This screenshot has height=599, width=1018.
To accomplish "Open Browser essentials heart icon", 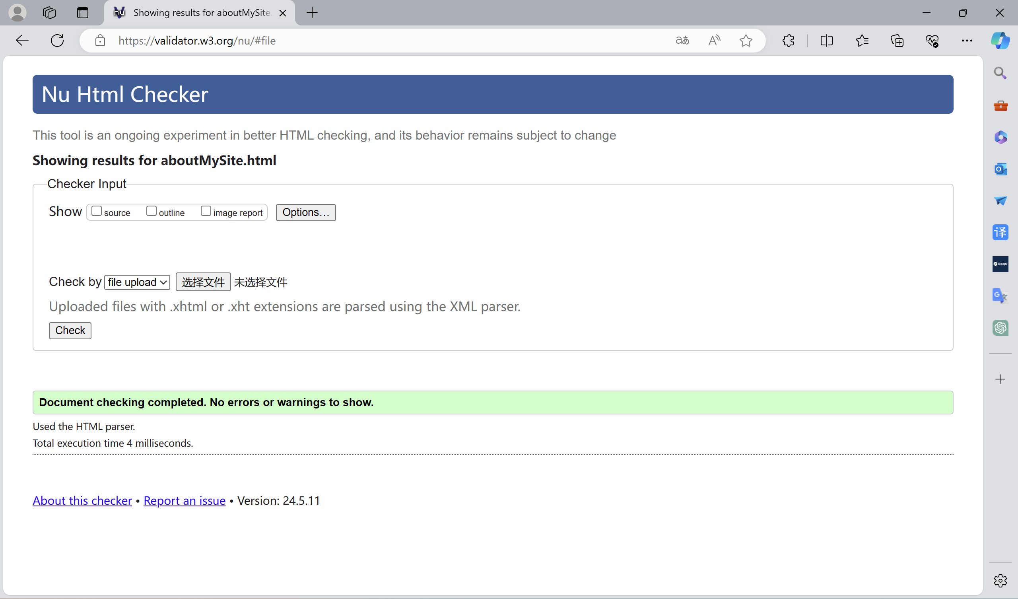I will (932, 41).
